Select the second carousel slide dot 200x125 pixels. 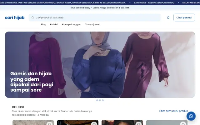[x=100, y=100]
